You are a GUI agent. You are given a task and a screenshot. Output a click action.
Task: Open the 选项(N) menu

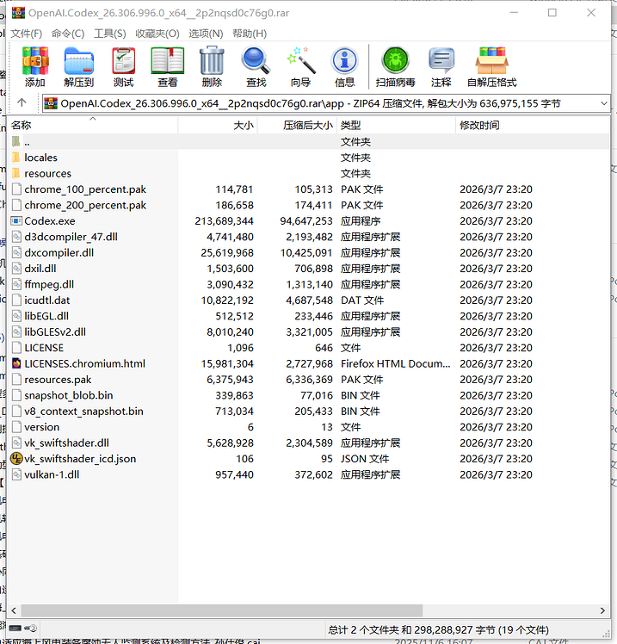(x=206, y=34)
